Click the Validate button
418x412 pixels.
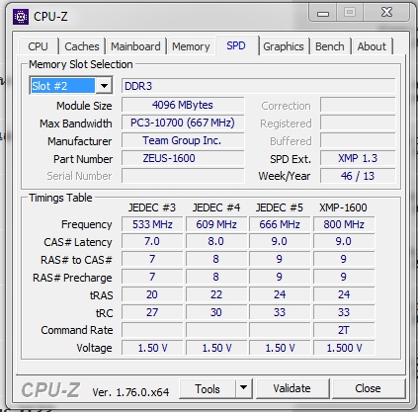pyautogui.click(x=292, y=388)
